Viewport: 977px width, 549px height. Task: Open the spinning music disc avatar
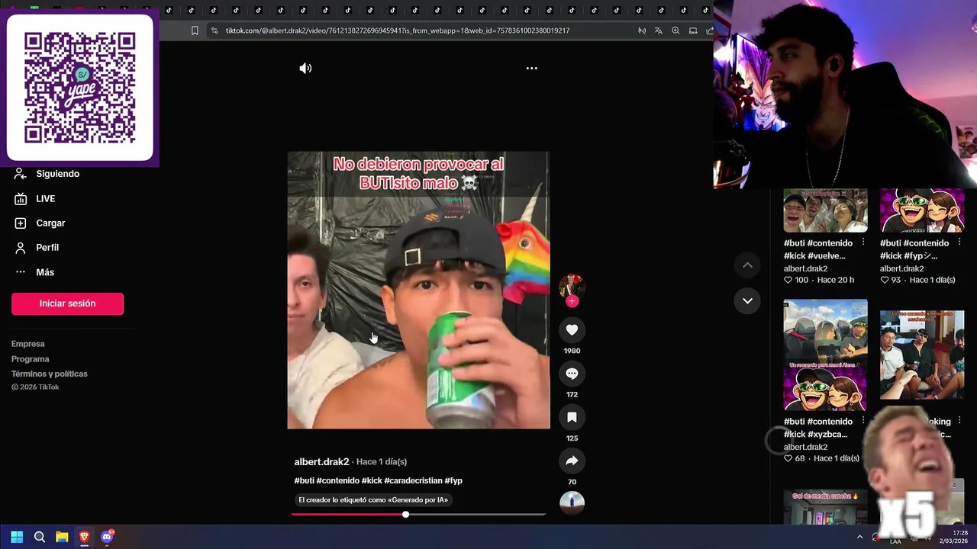pos(572,503)
